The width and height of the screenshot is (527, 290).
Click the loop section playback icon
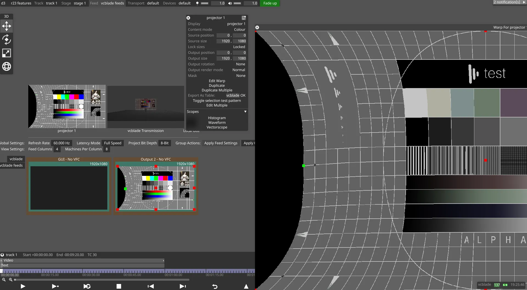point(87,286)
